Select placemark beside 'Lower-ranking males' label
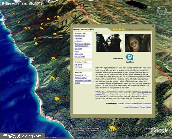172x139 pixels. tap(35, 38)
